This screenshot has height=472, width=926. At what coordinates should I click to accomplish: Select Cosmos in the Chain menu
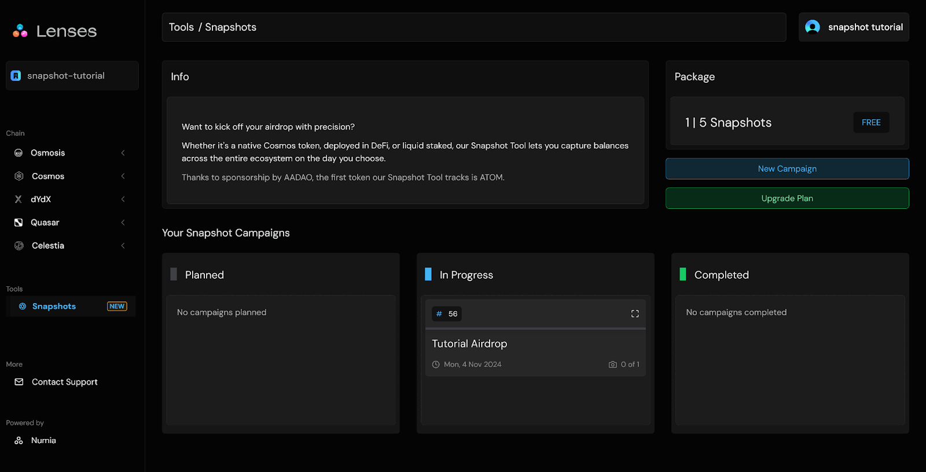tap(71, 176)
